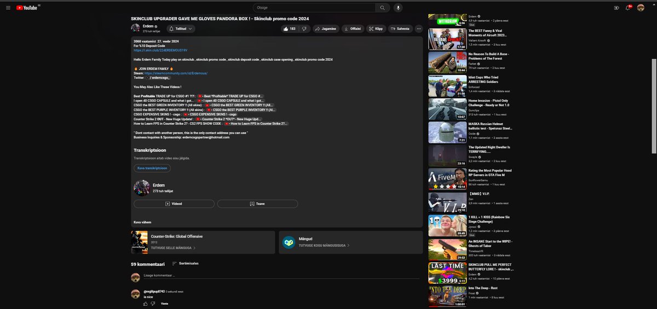Click the Kuva transkriptsioon button
This screenshot has height=309, width=657.
152,168
